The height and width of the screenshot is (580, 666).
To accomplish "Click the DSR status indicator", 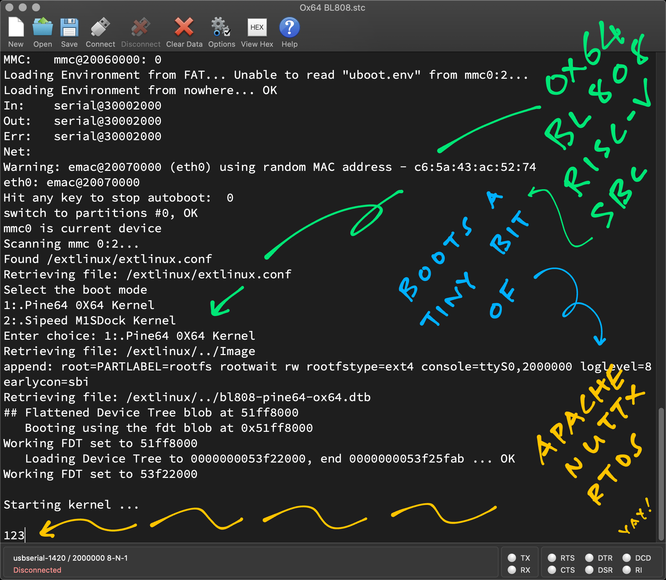I will coord(589,570).
